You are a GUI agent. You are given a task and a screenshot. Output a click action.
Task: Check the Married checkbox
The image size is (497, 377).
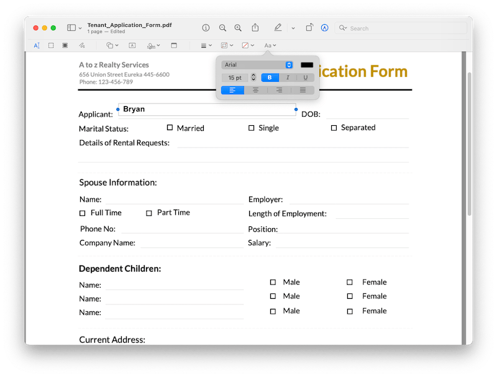point(170,128)
